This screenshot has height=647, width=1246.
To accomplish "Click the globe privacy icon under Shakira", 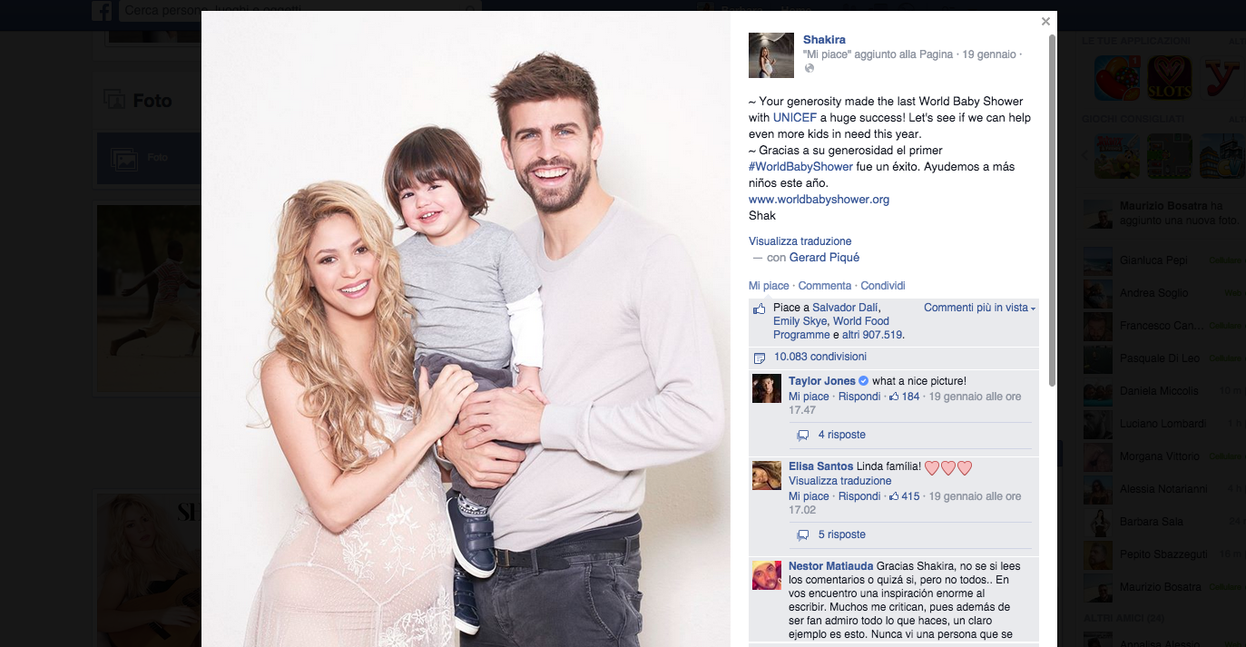I will click(809, 68).
